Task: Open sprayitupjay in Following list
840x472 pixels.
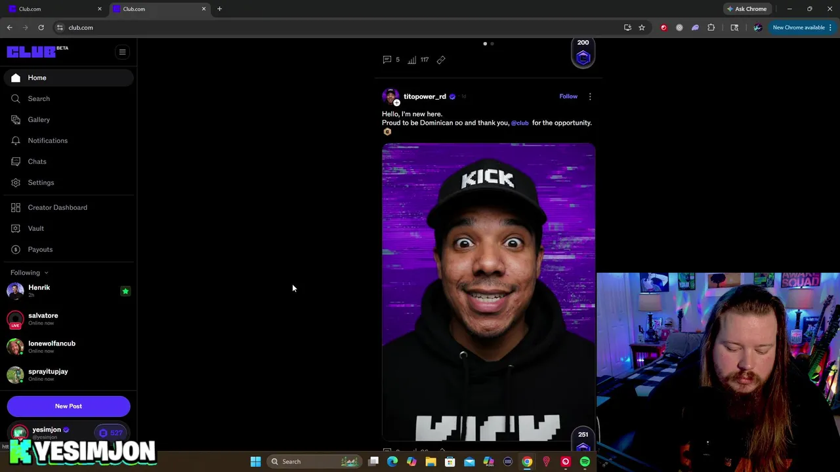Action: (x=68, y=374)
